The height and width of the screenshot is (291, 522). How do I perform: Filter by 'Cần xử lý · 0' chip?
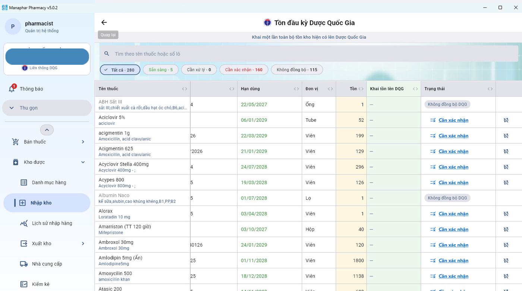(x=199, y=70)
